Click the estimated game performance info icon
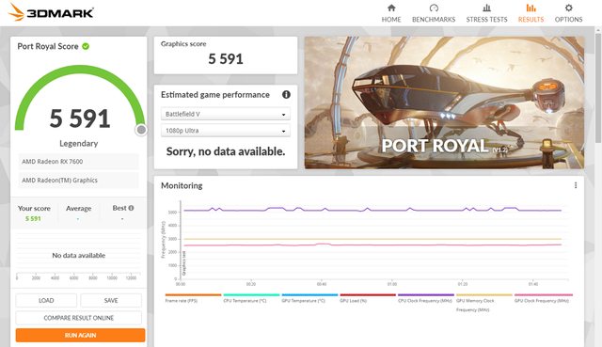602x347 pixels. click(x=286, y=94)
